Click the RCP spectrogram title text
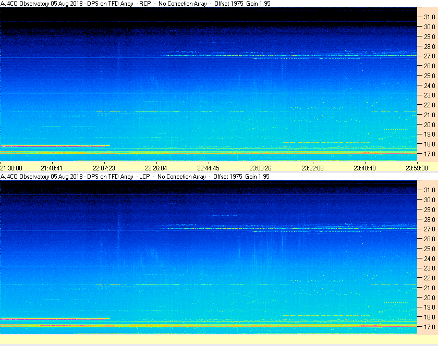Image resolution: width=438 pixels, height=346 pixels. click(135, 4)
